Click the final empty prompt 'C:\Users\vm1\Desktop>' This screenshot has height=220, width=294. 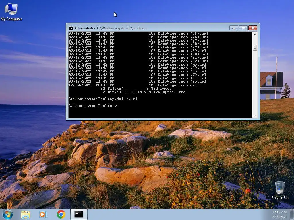pyautogui.click(x=94, y=106)
